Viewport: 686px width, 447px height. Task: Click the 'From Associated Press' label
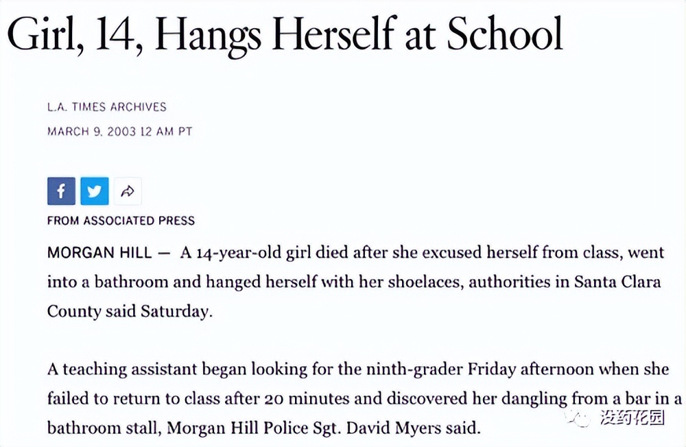pos(121,221)
